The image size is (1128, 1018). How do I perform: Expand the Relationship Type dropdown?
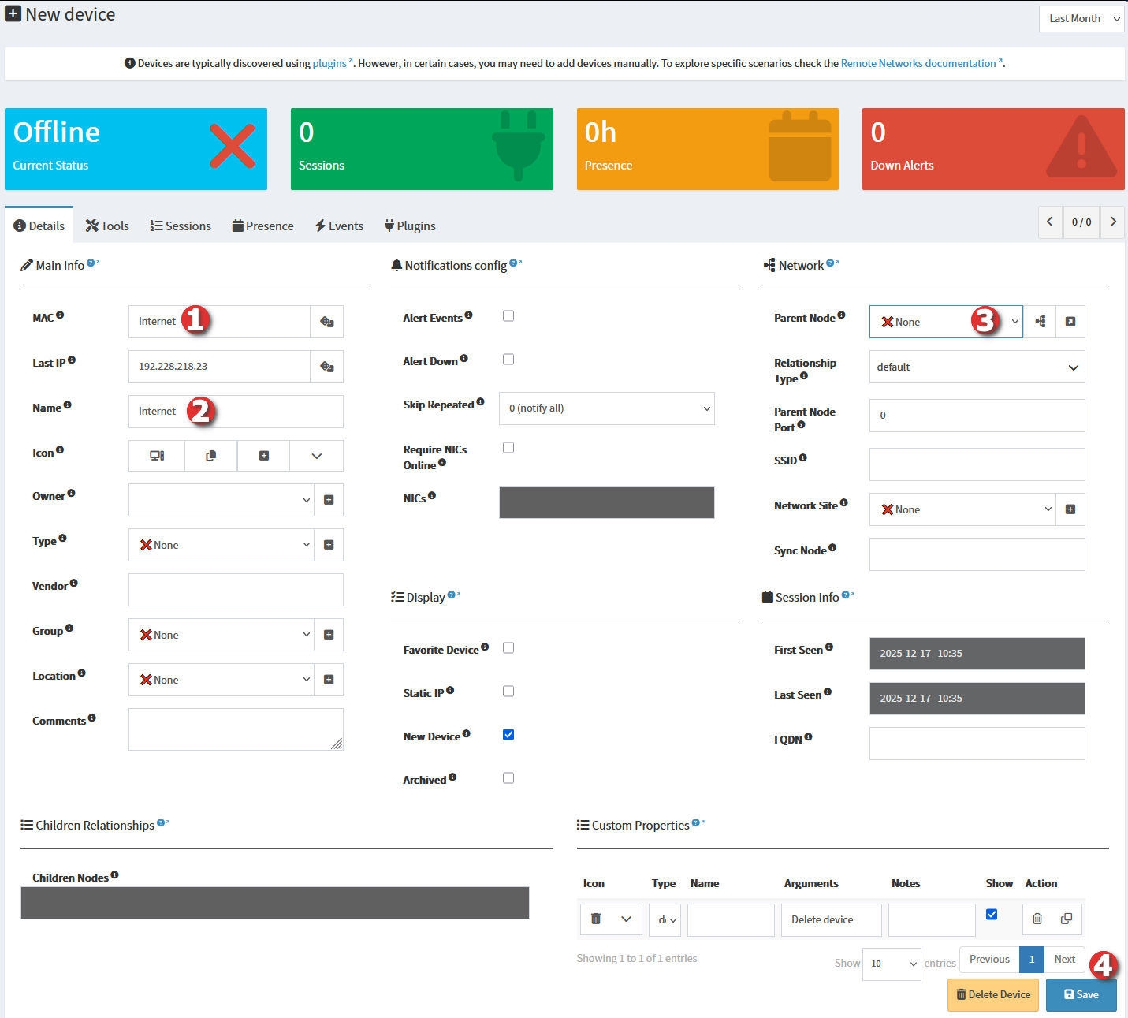click(977, 367)
